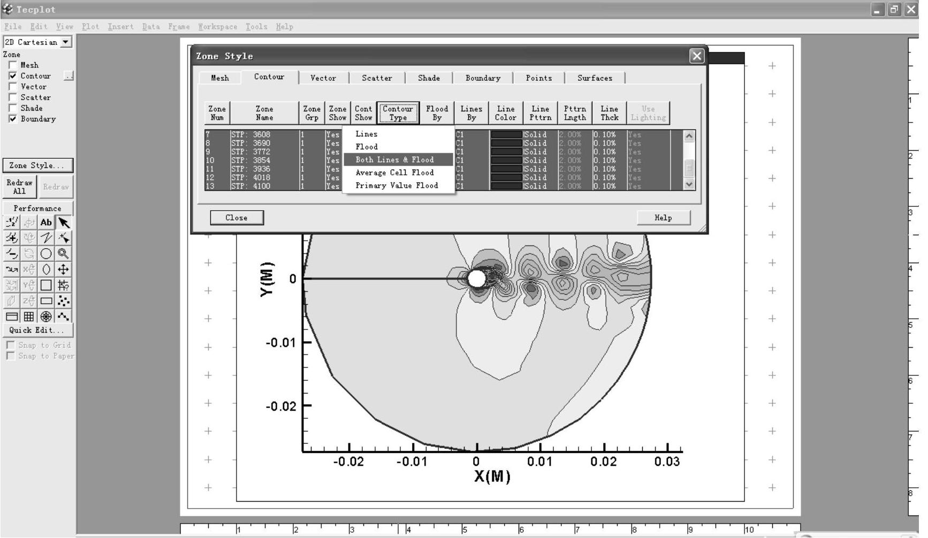This screenshot has width=928, height=538.
Task: Open the Flood By column dropdown
Action: 437,113
